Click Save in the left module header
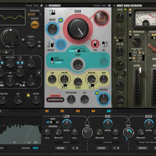 tap(36, 5)
